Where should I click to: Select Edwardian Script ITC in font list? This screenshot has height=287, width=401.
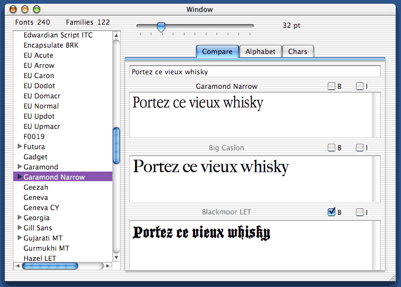[x=58, y=35]
